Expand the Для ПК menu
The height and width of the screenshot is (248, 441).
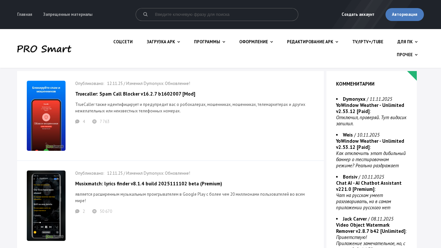click(x=407, y=42)
